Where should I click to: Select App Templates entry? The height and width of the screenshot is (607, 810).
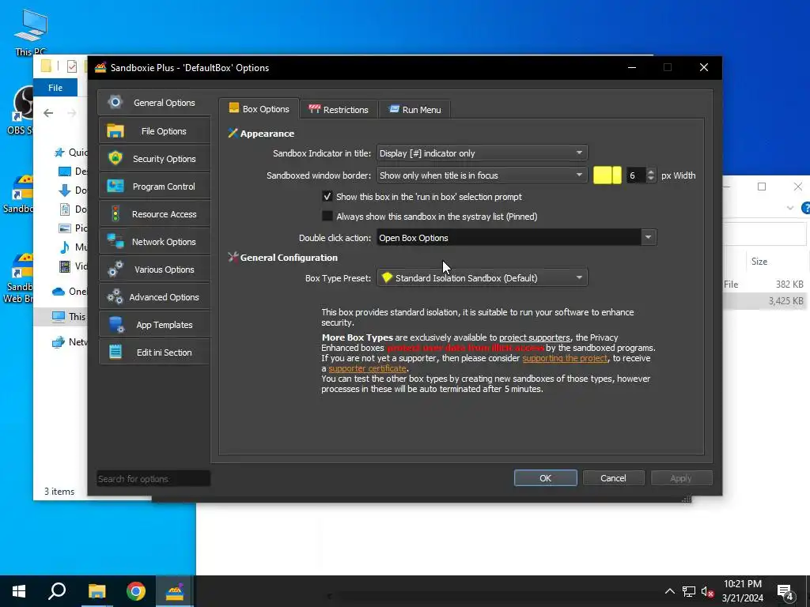154,325
